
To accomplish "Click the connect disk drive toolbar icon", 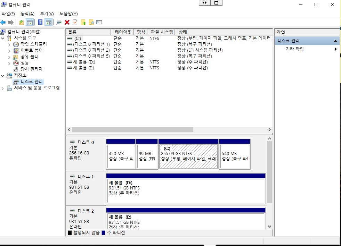I will point(59,23).
